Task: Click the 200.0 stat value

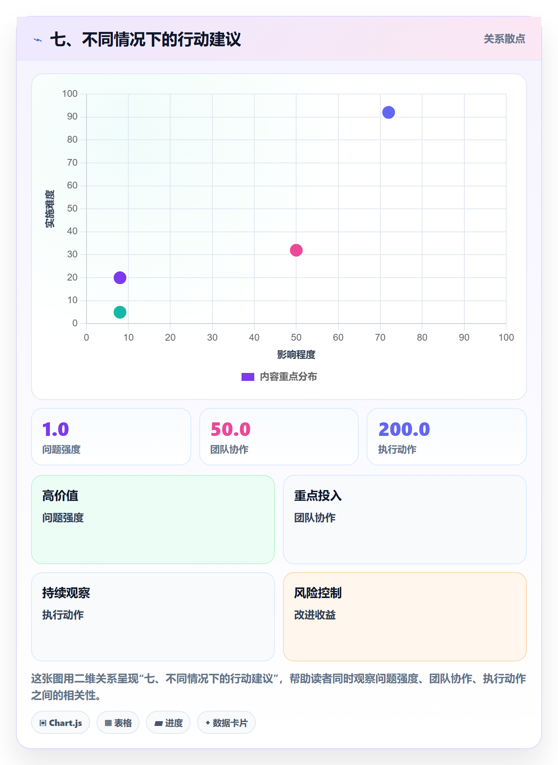Action: point(404,430)
